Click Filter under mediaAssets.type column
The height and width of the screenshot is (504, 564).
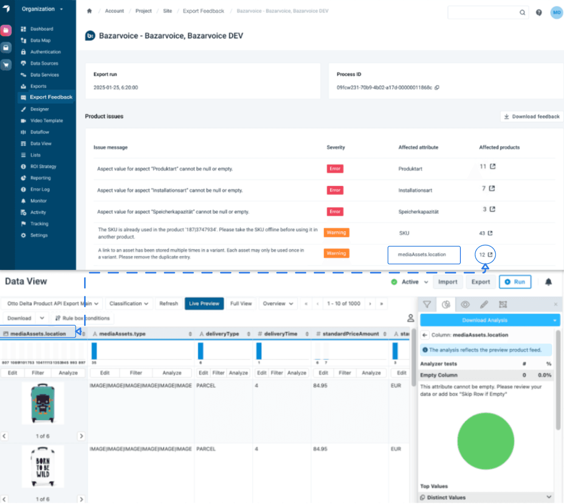(136, 373)
